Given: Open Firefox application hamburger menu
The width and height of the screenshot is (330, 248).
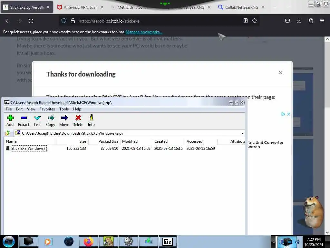Looking at the screenshot, I should click(x=322, y=21).
